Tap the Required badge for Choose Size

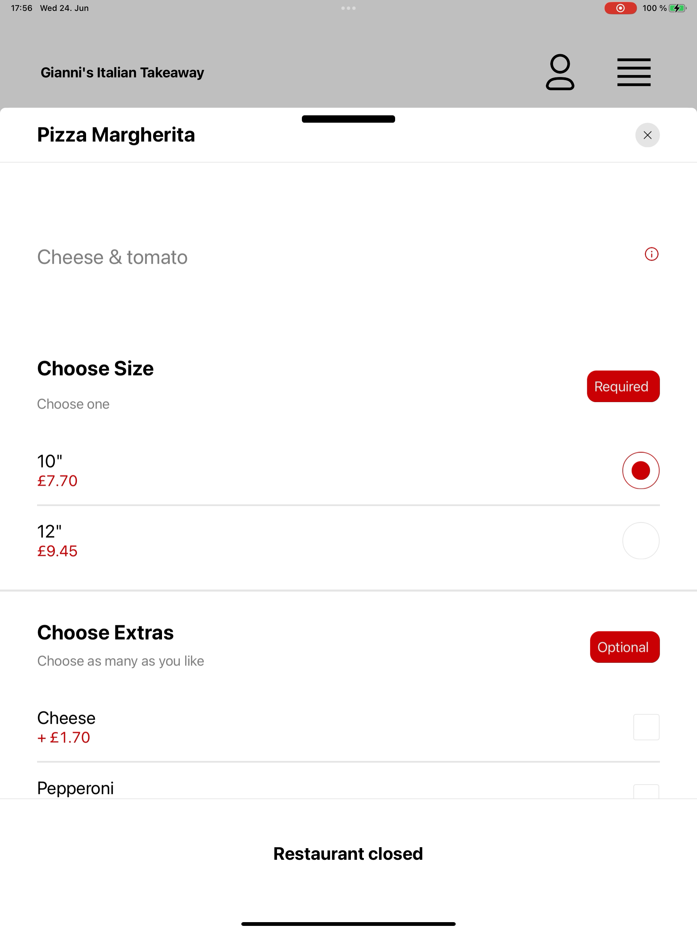click(x=622, y=386)
